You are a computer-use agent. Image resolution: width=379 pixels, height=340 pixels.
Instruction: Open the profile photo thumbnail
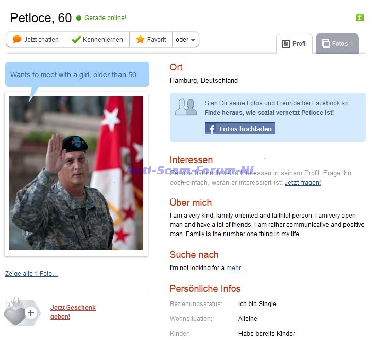[x=76, y=173]
